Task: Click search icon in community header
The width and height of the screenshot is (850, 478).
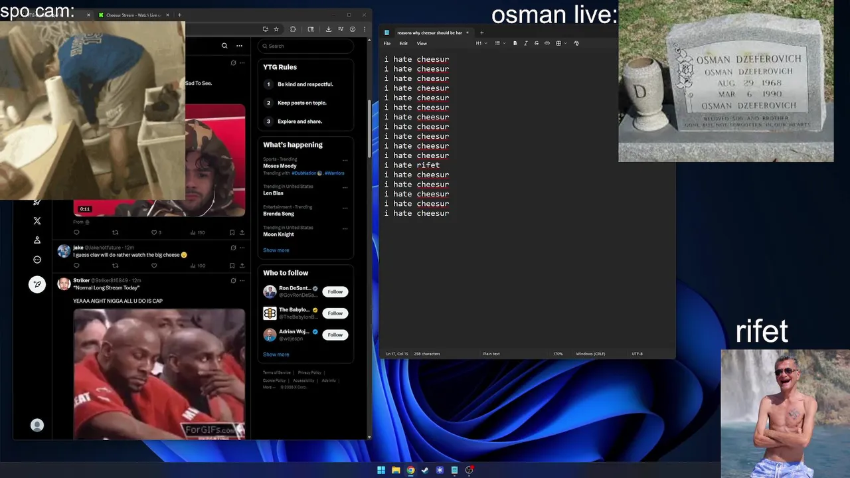Action: point(224,46)
